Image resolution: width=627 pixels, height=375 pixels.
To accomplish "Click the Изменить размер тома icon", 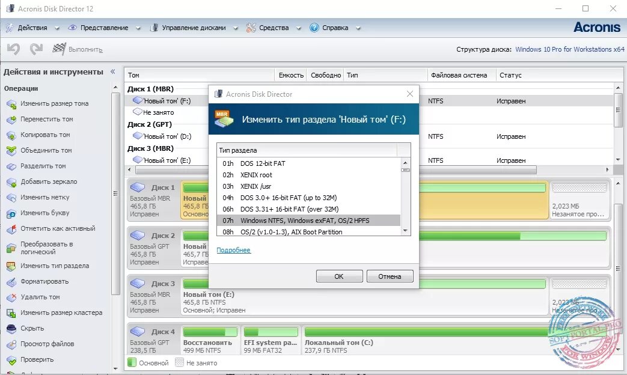I will (x=11, y=104).
